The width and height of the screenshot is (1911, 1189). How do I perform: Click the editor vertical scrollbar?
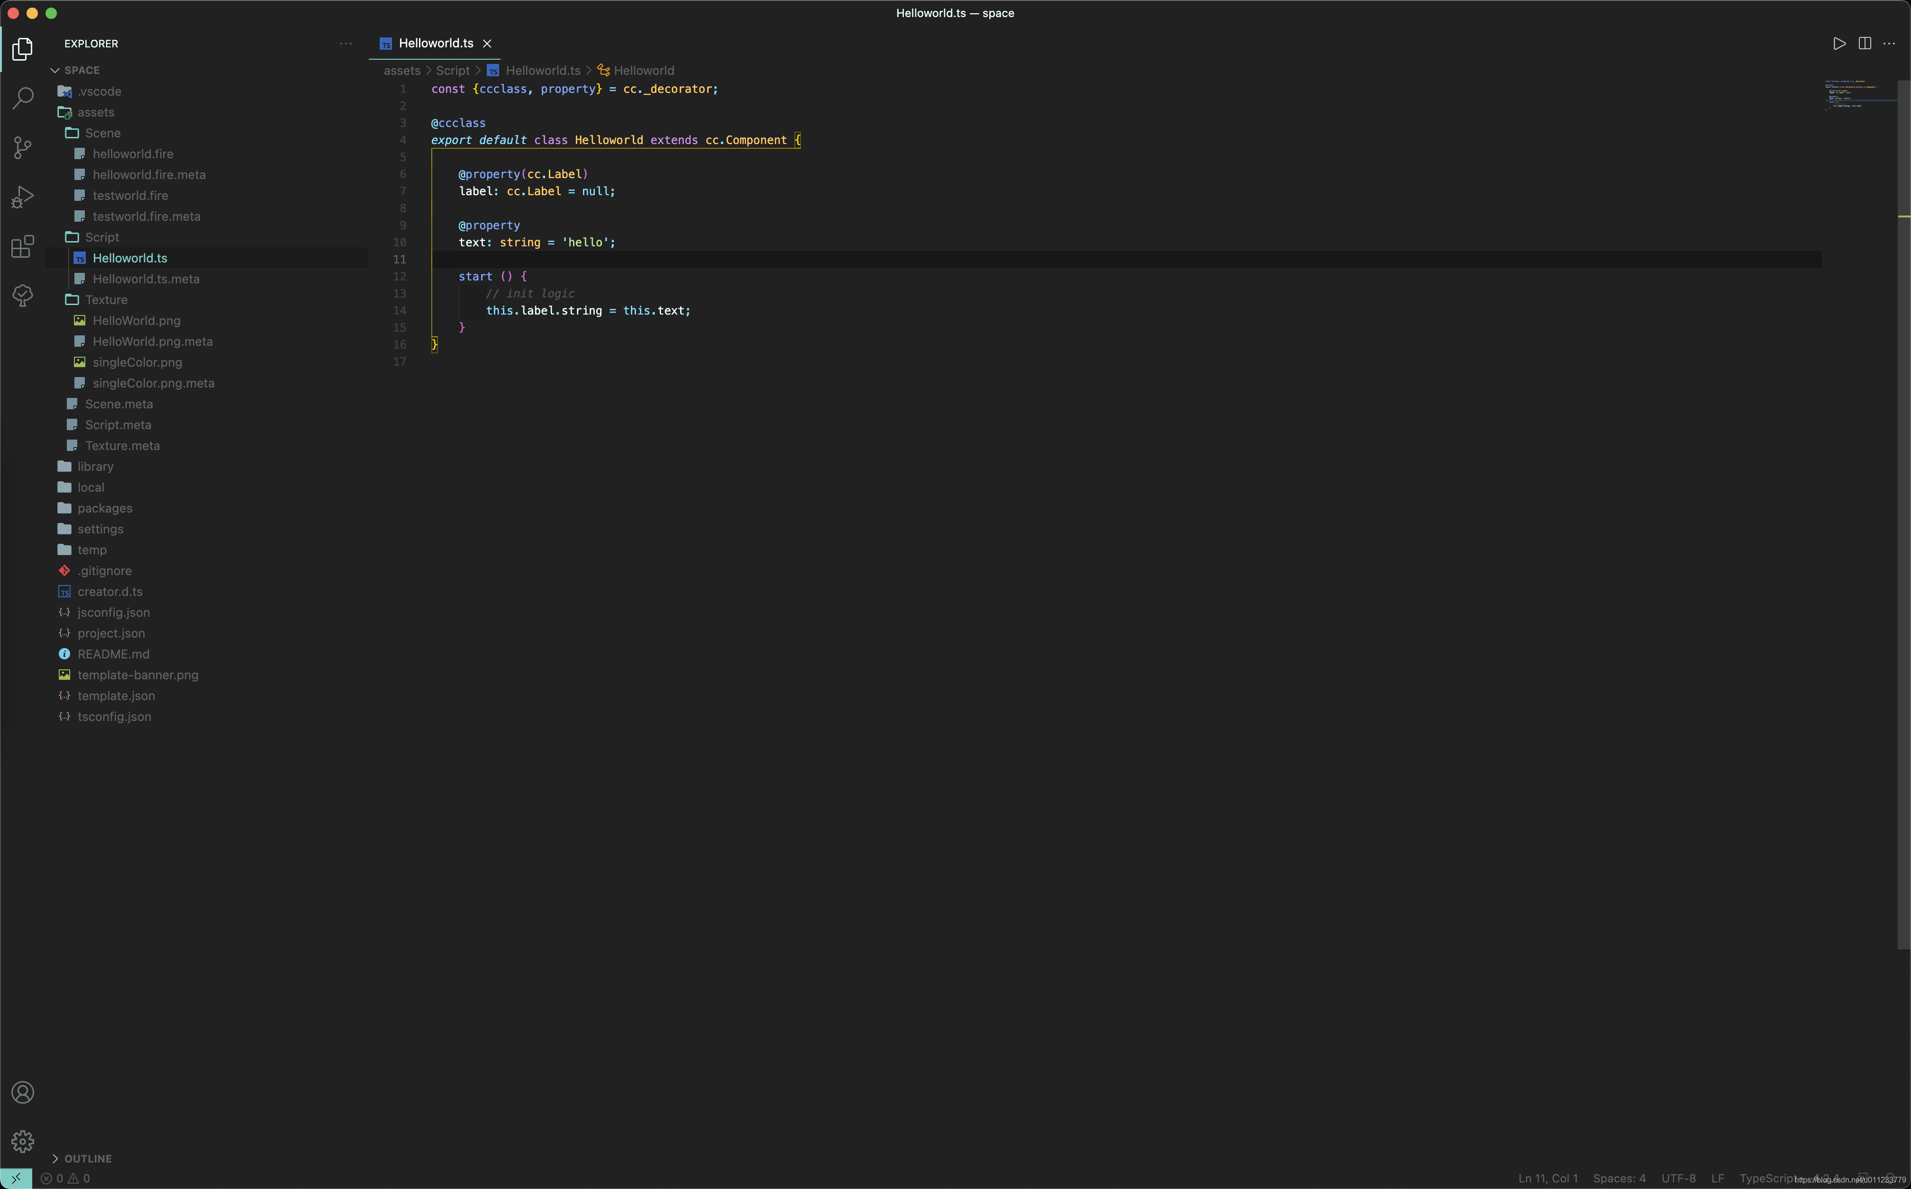1904,514
